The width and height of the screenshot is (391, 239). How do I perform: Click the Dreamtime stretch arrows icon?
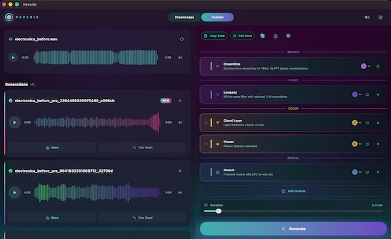click(x=218, y=66)
